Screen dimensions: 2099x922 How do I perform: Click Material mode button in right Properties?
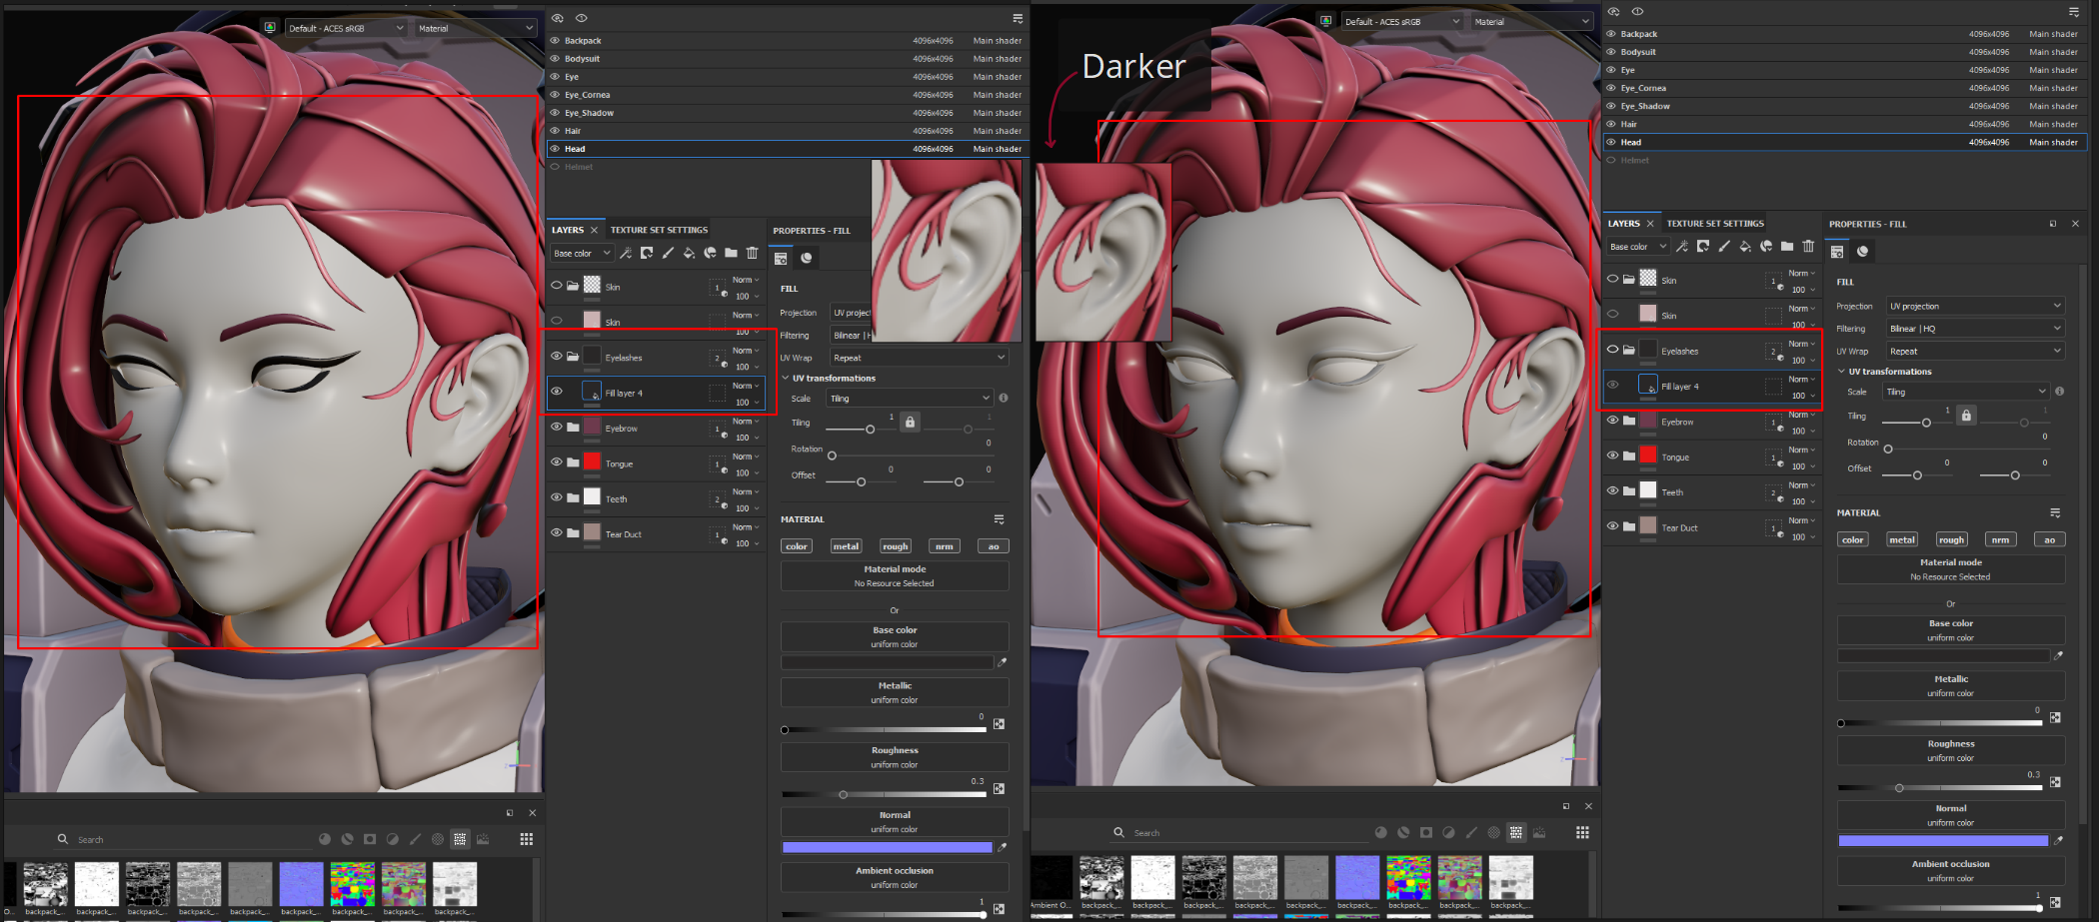point(1951,569)
